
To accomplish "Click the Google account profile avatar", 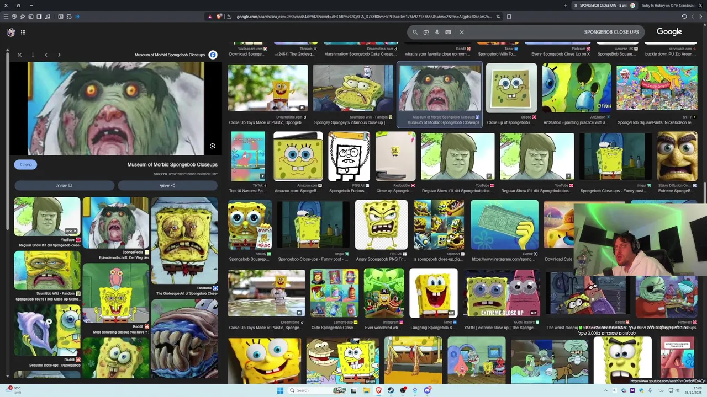I will [x=10, y=32].
